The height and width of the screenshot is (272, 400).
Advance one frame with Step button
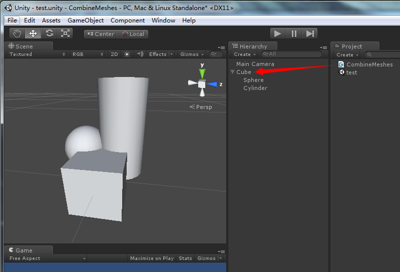point(310,33)
